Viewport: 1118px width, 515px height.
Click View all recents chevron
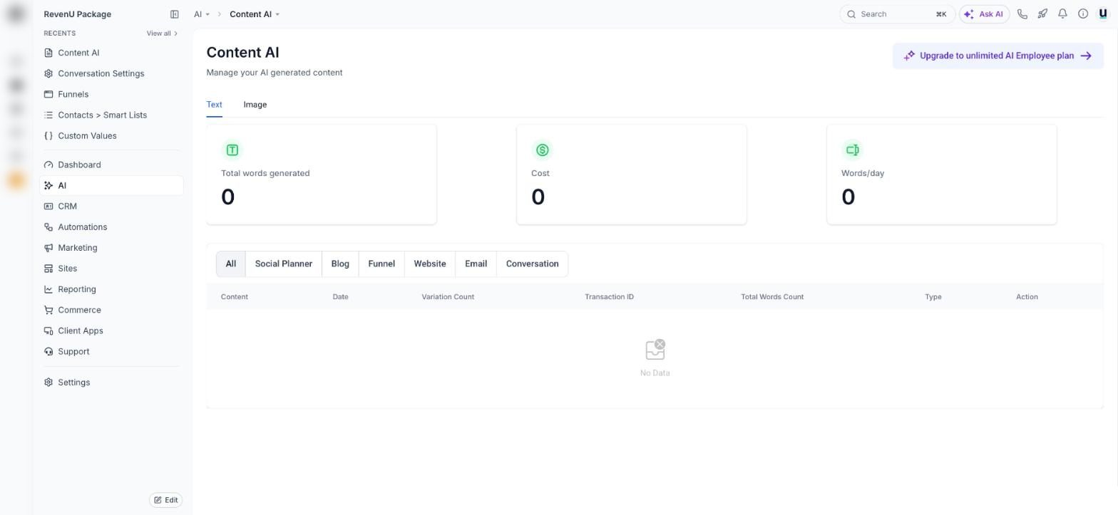(x=162, y=33)
